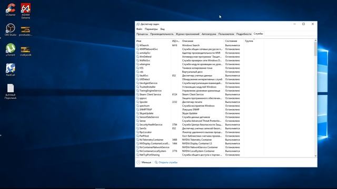Select the Sense service row

tap(225, 121)
